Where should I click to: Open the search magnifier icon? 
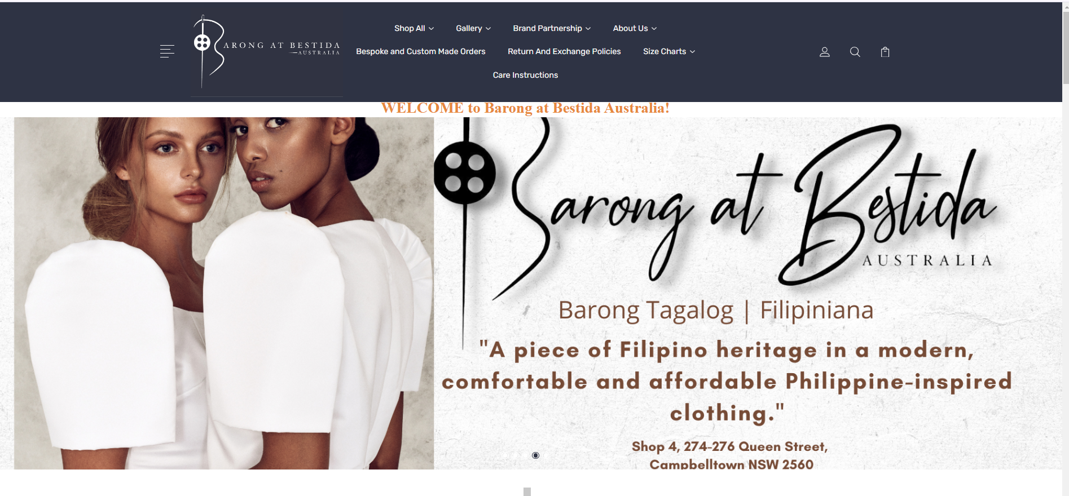tap(855, 52)
